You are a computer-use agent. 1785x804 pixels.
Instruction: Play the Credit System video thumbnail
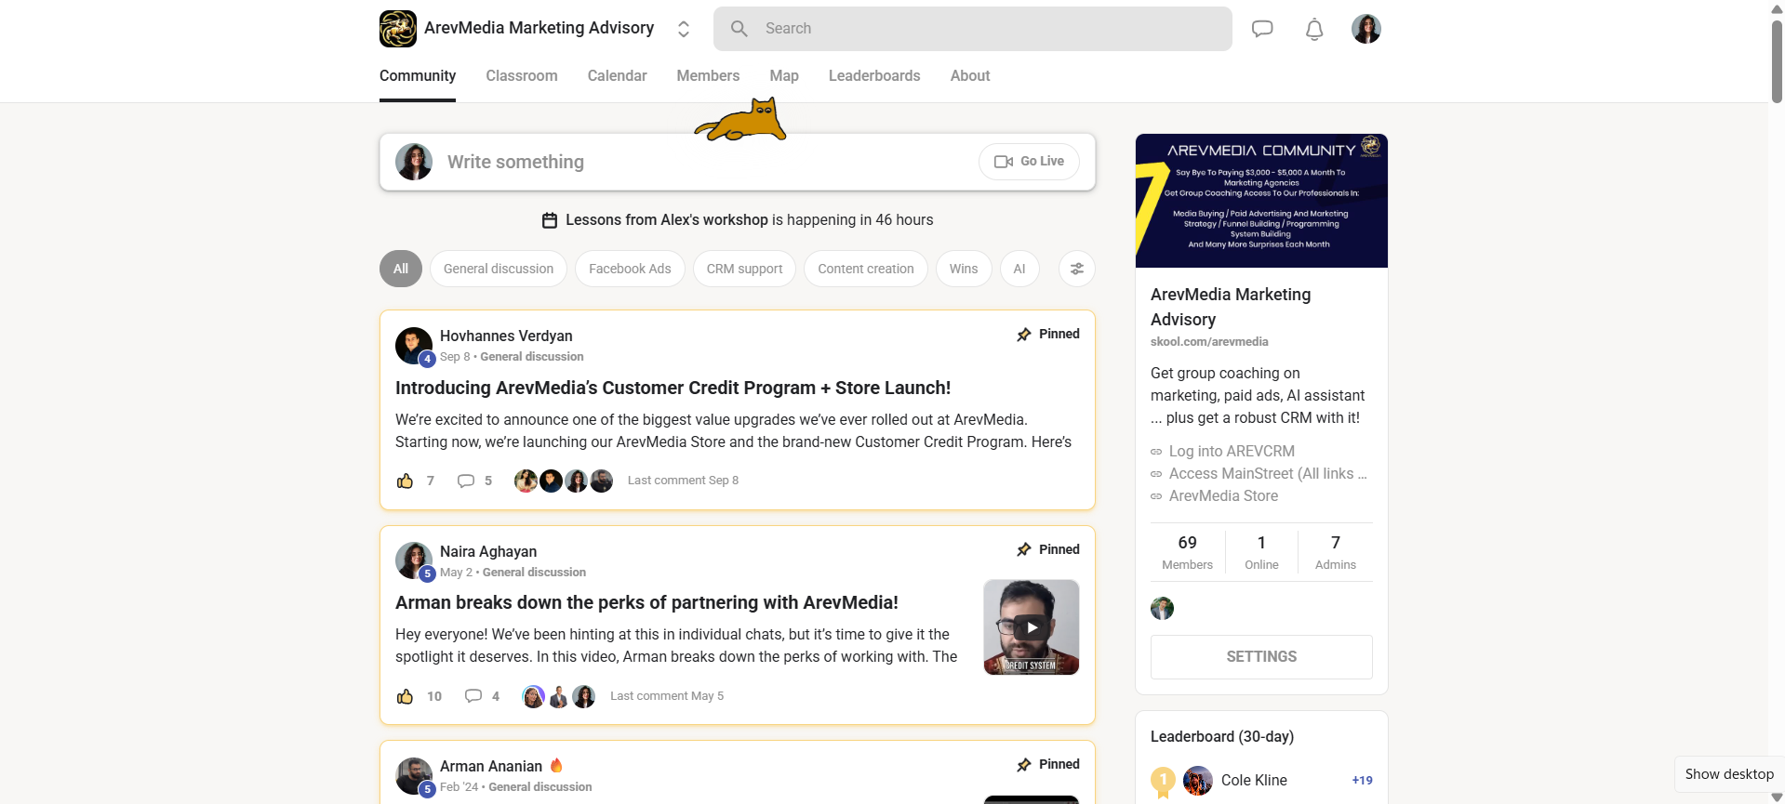point(1032,627)
